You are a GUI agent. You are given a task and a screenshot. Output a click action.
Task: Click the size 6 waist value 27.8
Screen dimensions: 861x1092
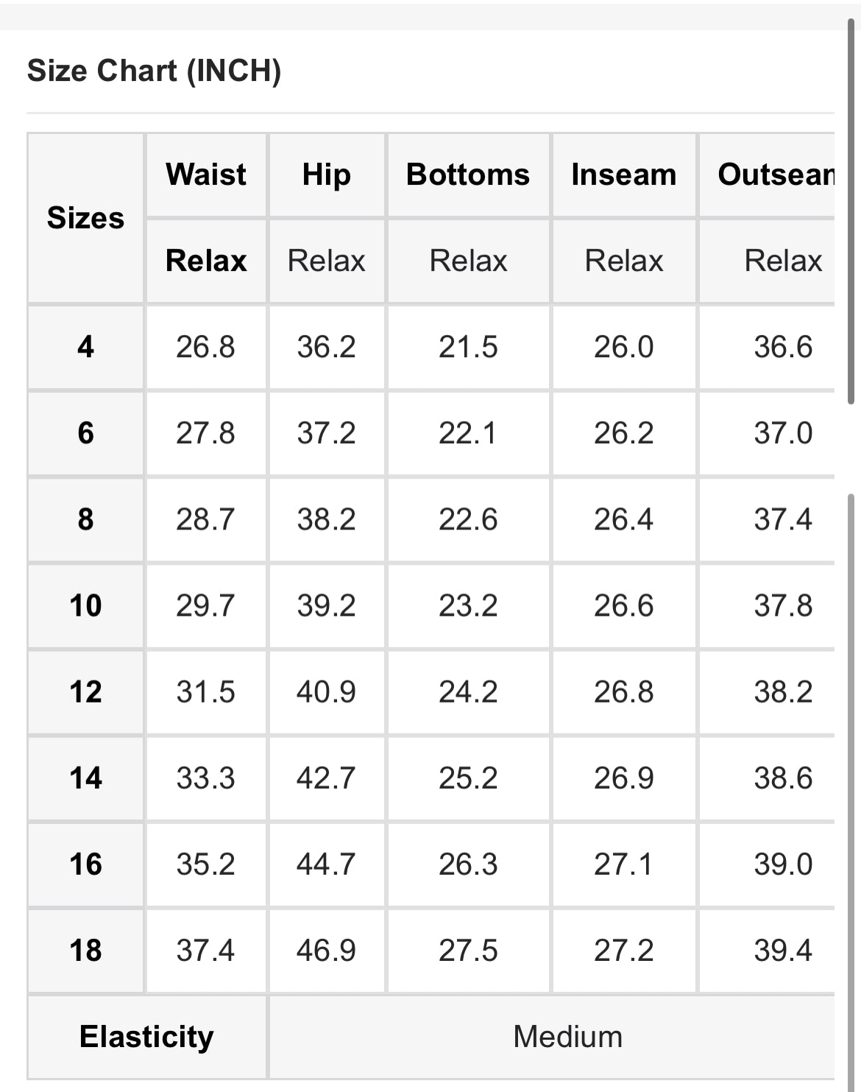coord(205,433)
